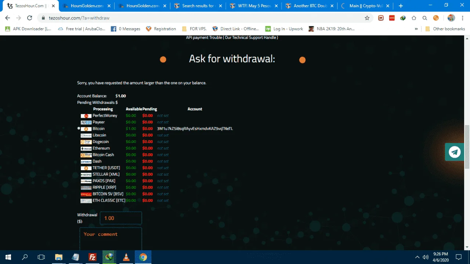Viewport: 470px width, 264px height.
Task: Click the STELLAR [XML] logo icon
Action: pos(86,175)
